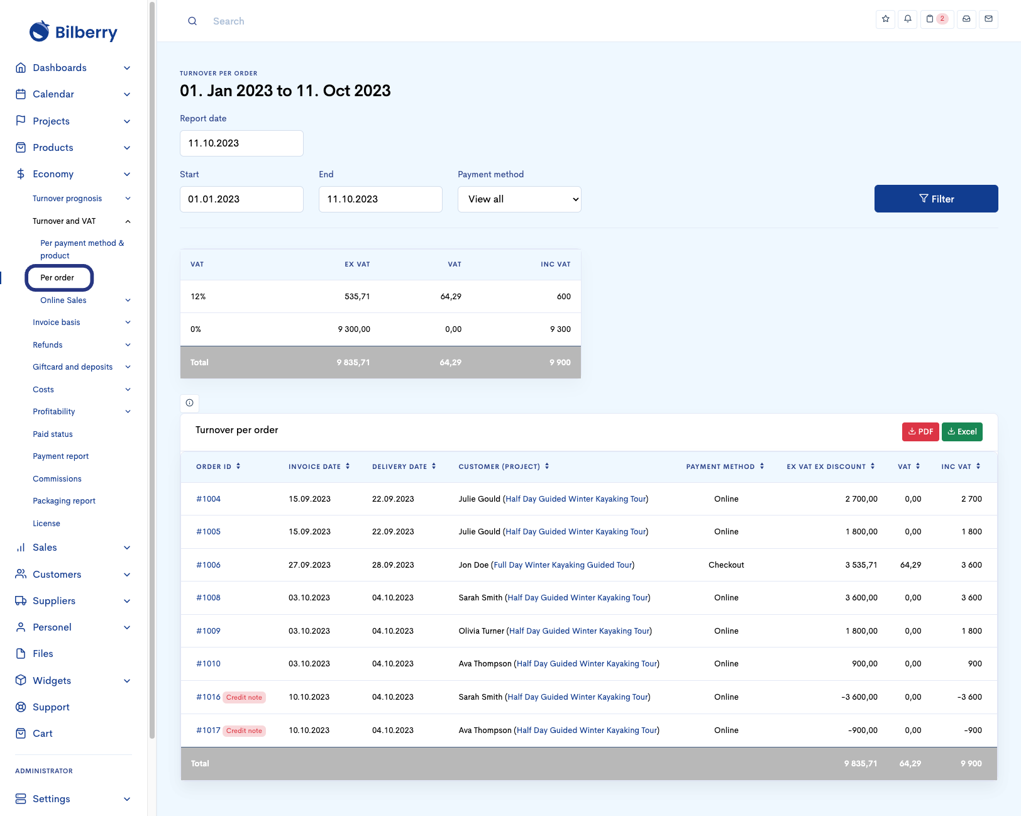Viewport: 1021px width, 816px height.
Task: Click the info icon above Turnover per order
Action: (x=189, y=403)
